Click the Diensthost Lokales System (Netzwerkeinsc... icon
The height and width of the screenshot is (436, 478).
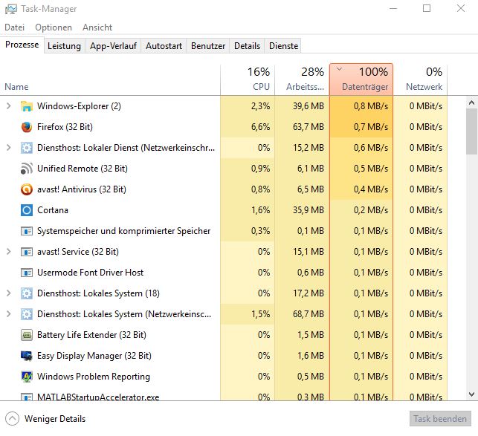point(27,314)
